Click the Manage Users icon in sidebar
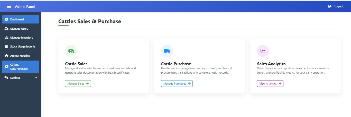Screen dimensions: 351x117 point(7,29)
